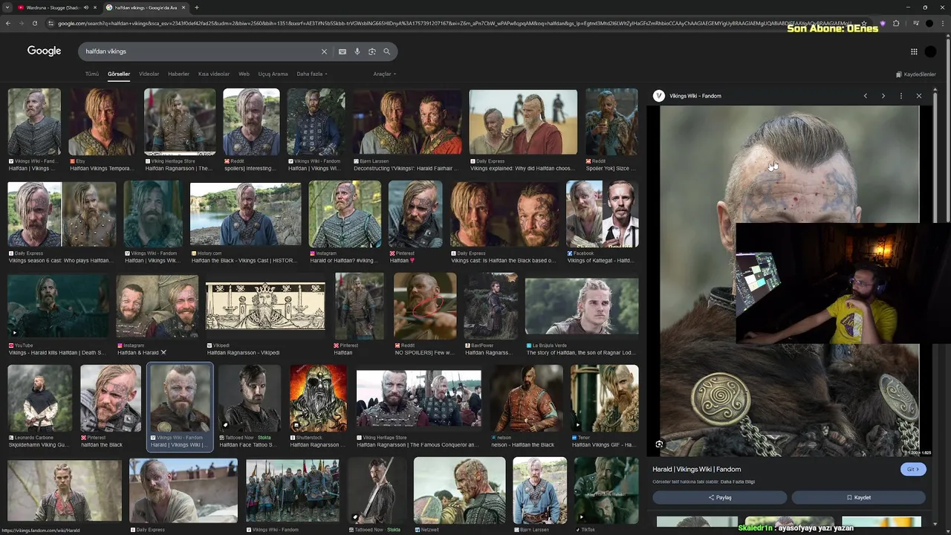Click the Vikings Wiki - Fandom panel header
The image size is (951, 535).
click(695, 96)
